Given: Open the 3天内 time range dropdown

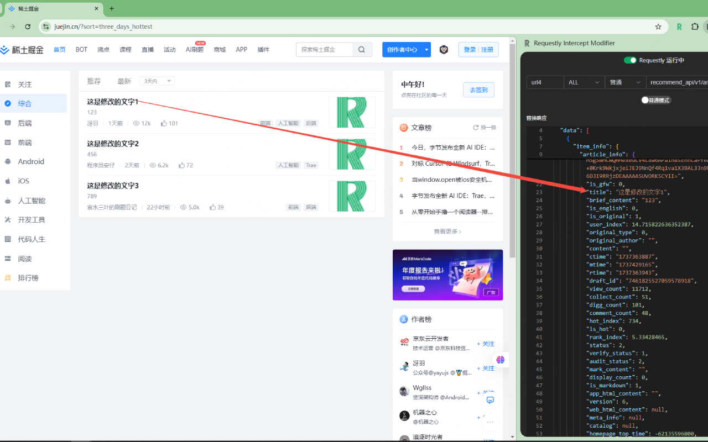Looking at the screenshot, I should [x=157, y=81].
